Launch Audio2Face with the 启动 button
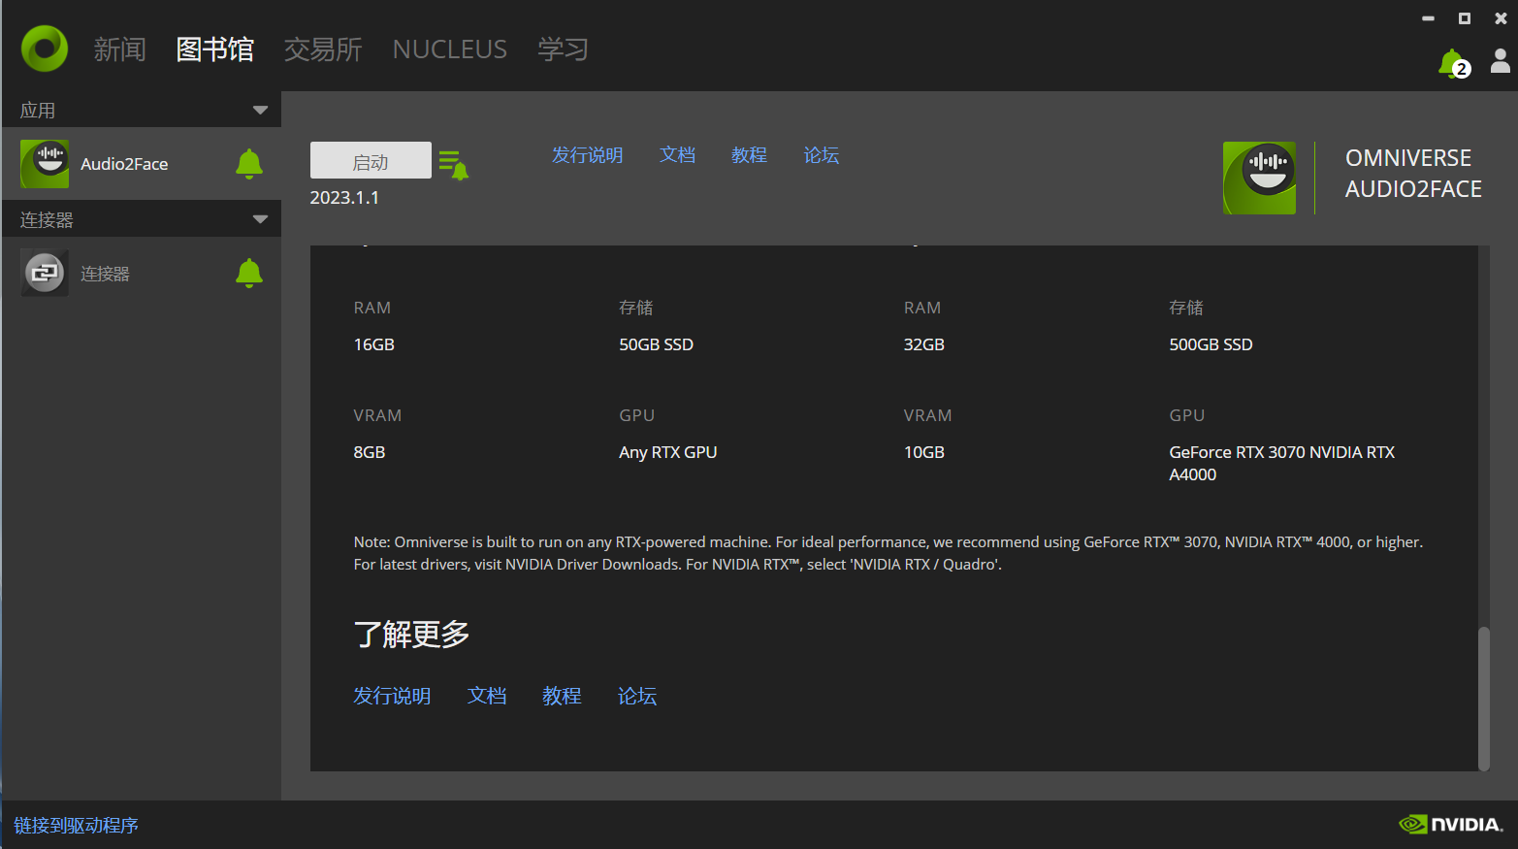 [371, 160]
